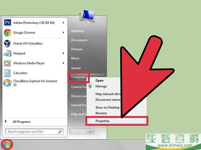Select Disconnect network drive entry
The width and height of the screenshot is (201, 150).
[108, 100]
